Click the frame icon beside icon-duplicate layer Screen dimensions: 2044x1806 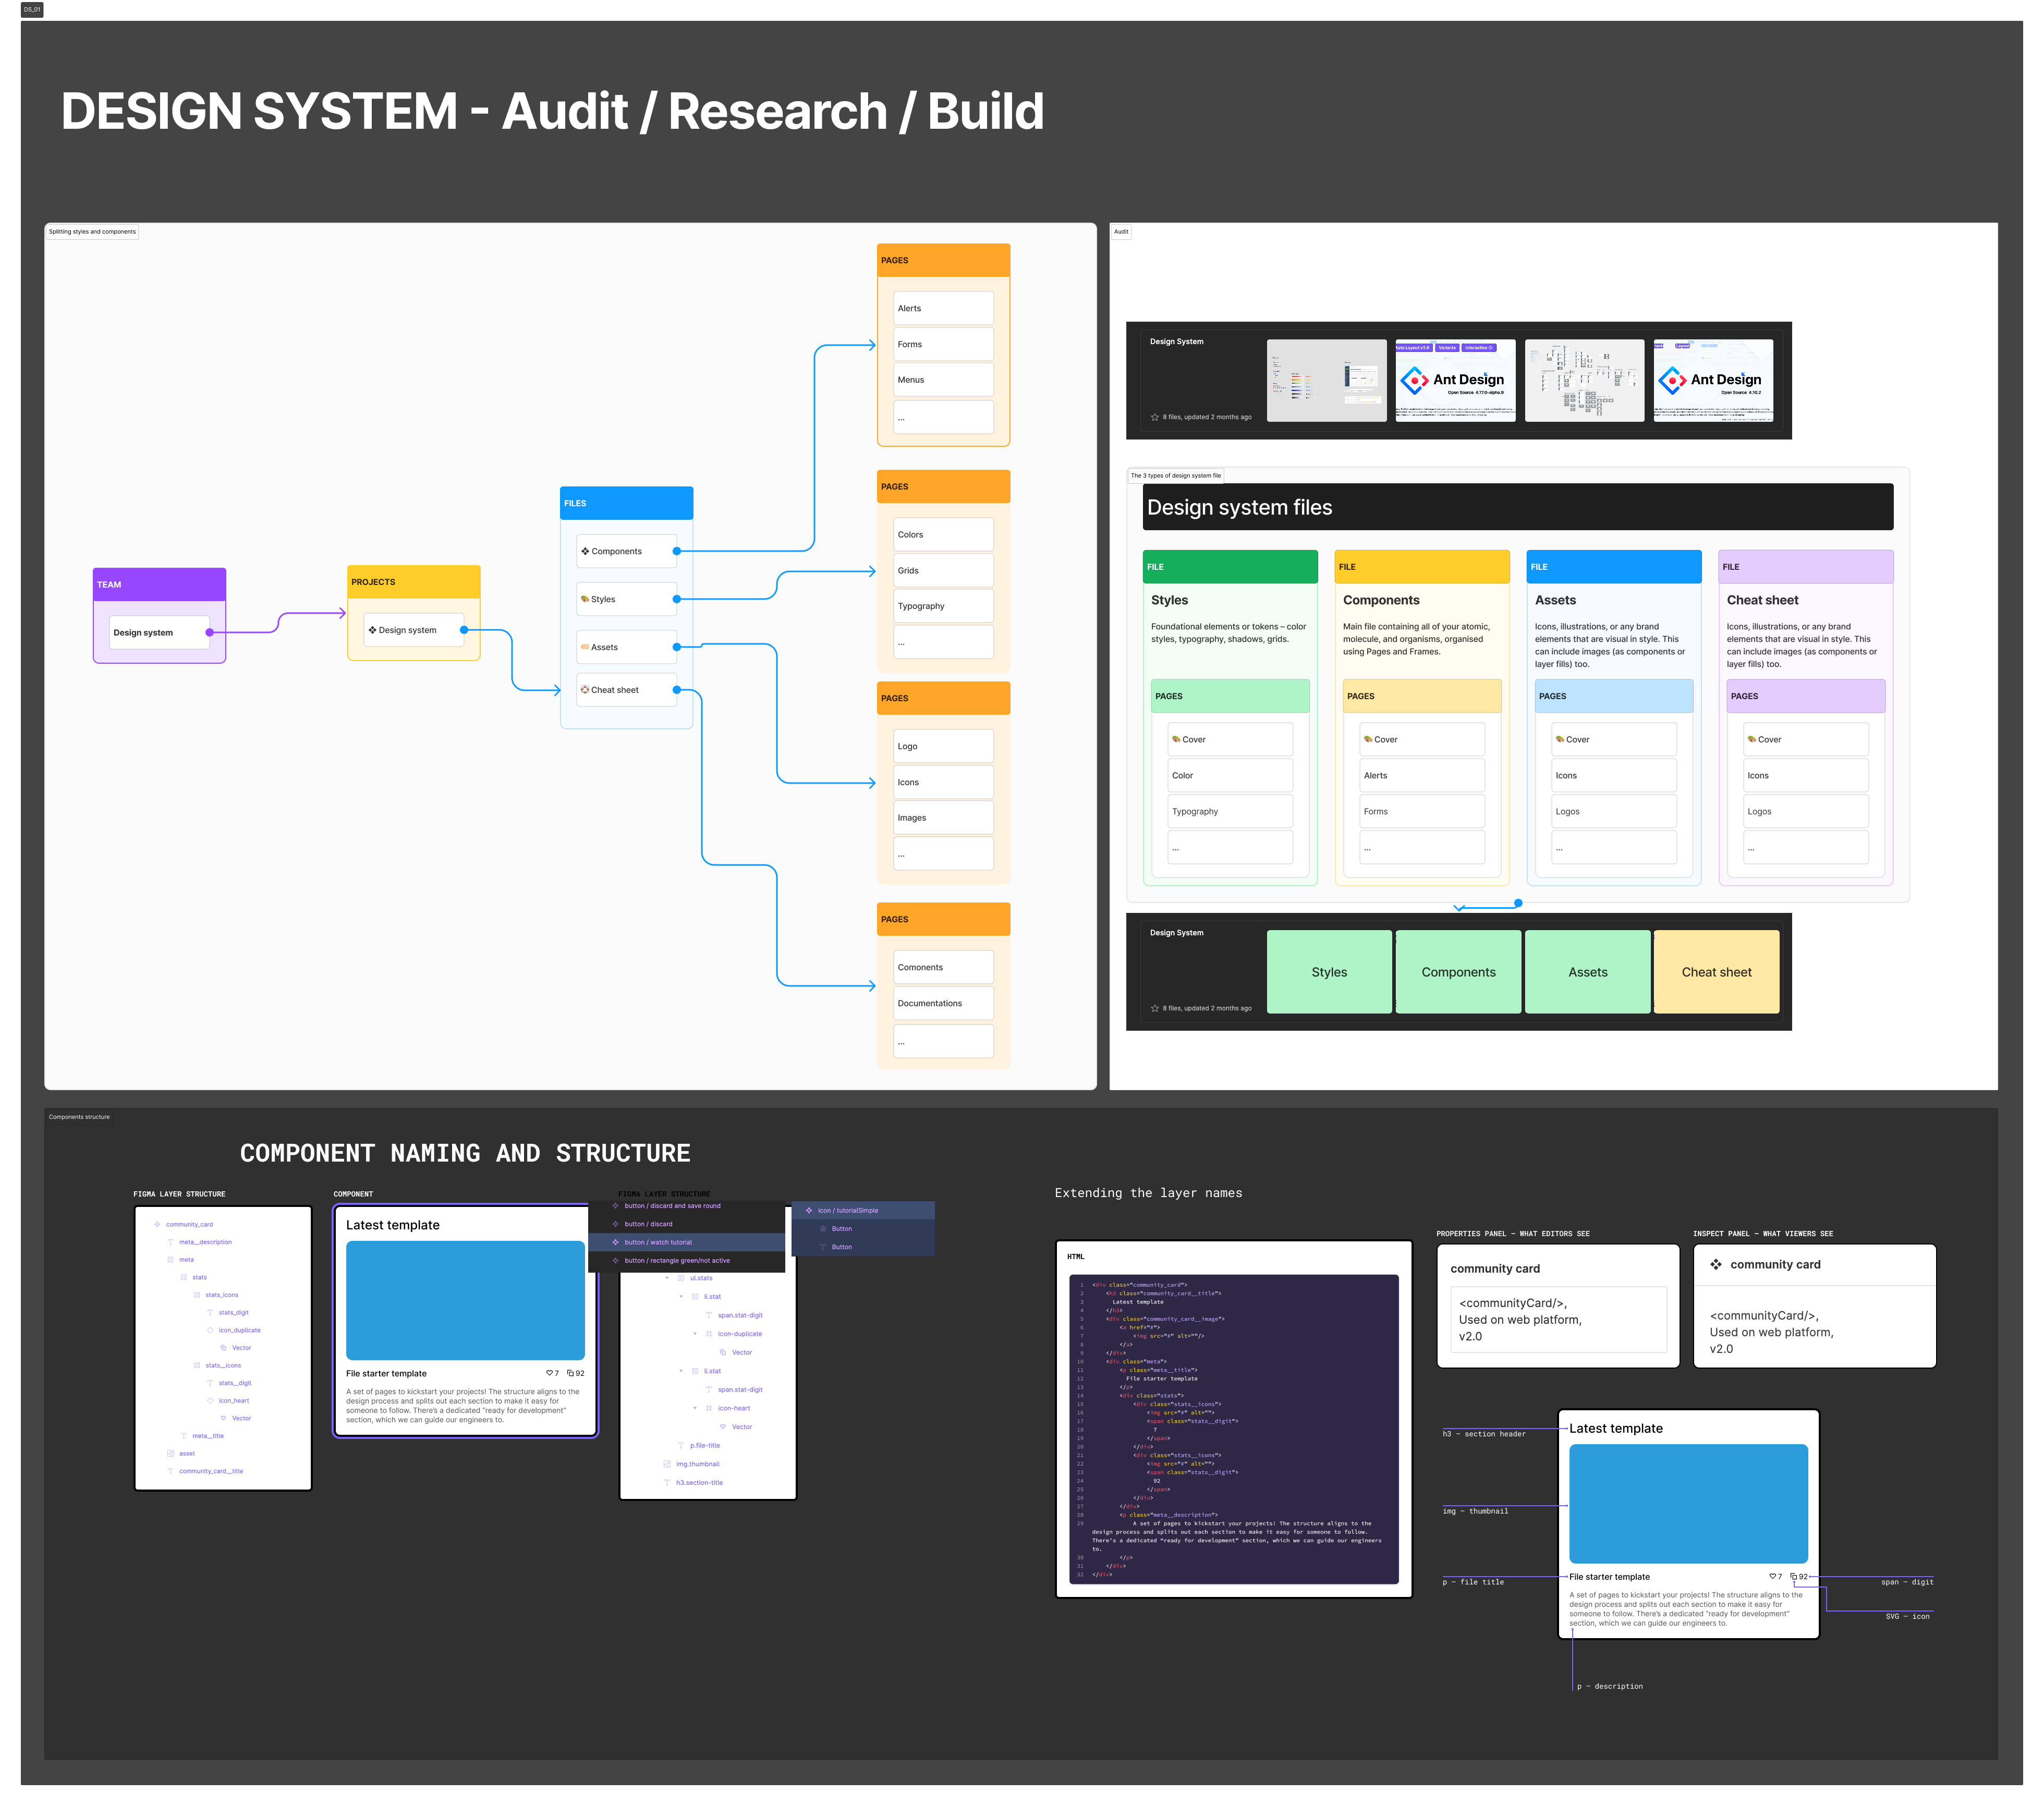709,1334
